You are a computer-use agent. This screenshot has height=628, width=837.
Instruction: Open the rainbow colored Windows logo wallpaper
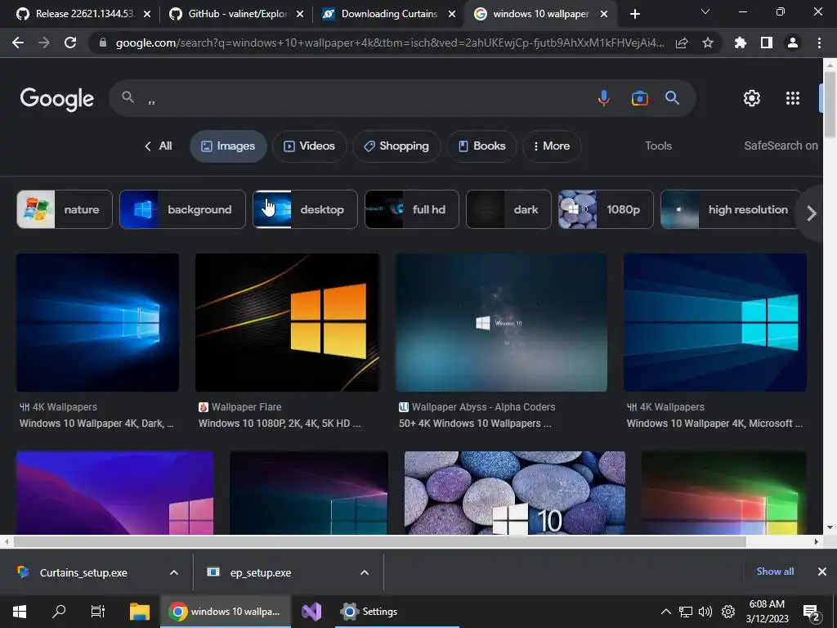724,493
